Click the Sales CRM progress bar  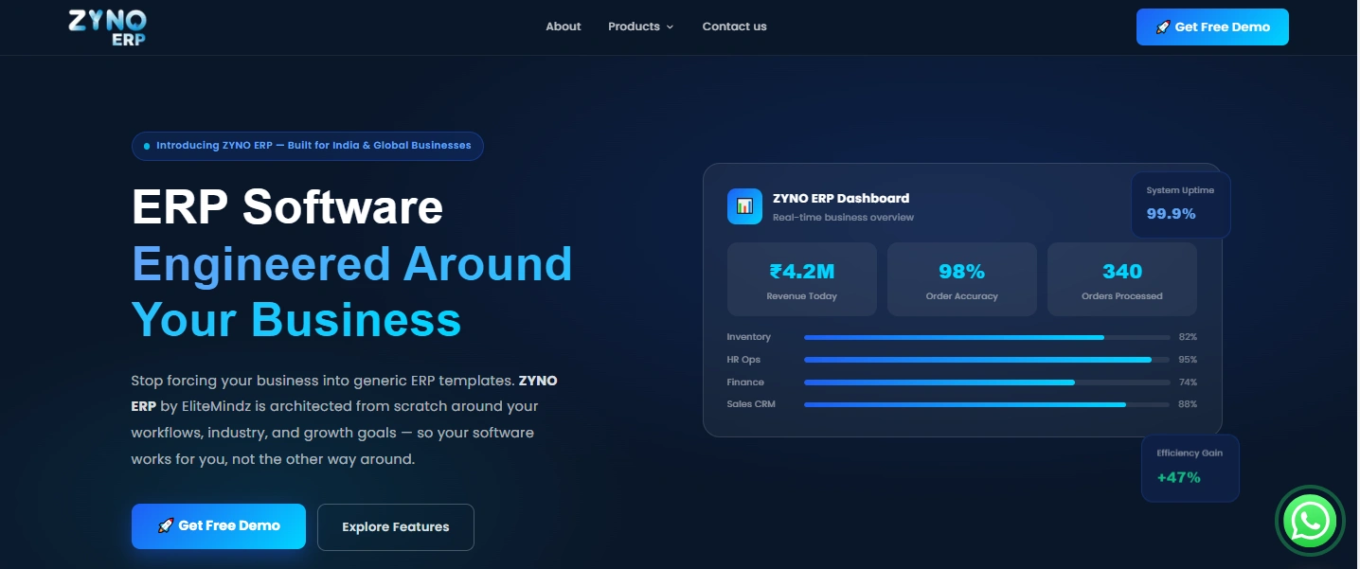987,405
